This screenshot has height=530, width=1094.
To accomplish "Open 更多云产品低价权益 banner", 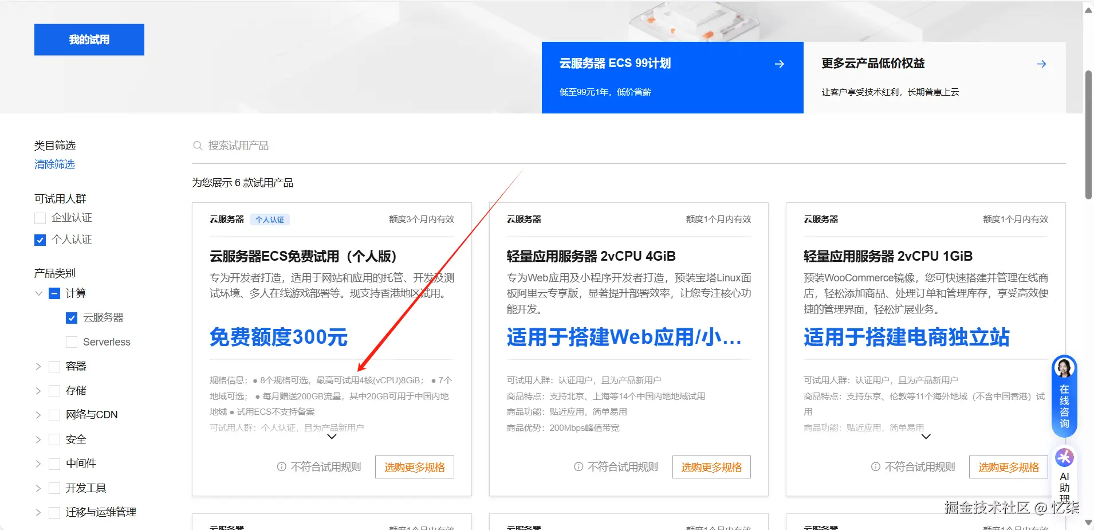I will 935,77.
